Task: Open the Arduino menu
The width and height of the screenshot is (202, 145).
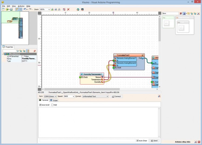Action: (x=21, y=6)
